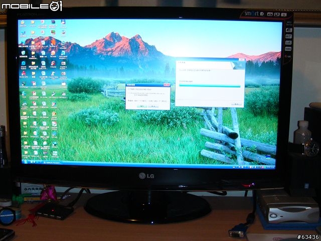Click the right cancel button in small dialog
Viewport: 321px width, 241px height.
point(153,106)
